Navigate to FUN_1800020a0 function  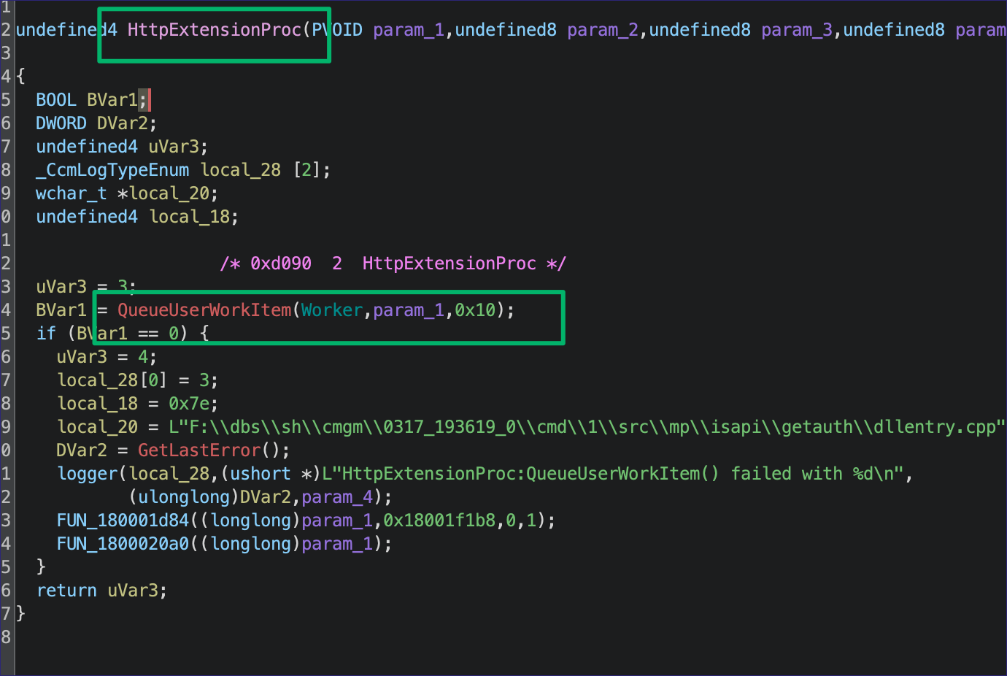123,544
